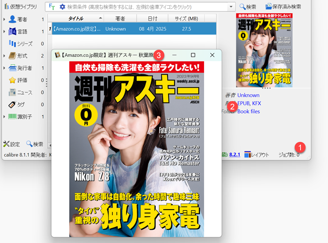Open the Book files folder link
The width and height of the screenshot is (328, 243).
tap(249, 111)
